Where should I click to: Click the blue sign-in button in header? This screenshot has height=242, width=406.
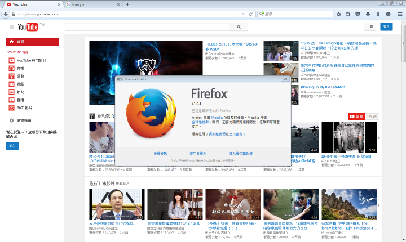point(386,26)
